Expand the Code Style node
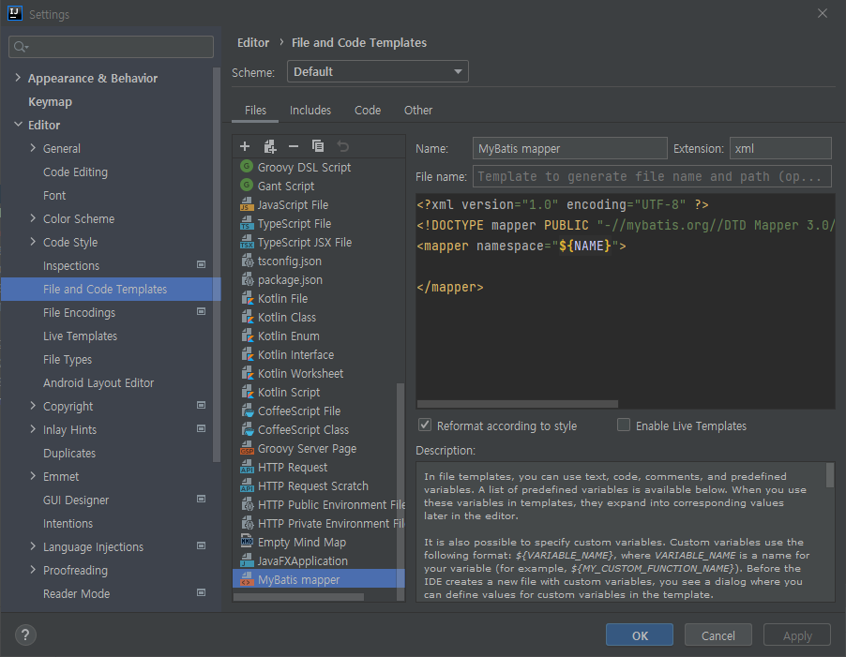 (33, 242)
